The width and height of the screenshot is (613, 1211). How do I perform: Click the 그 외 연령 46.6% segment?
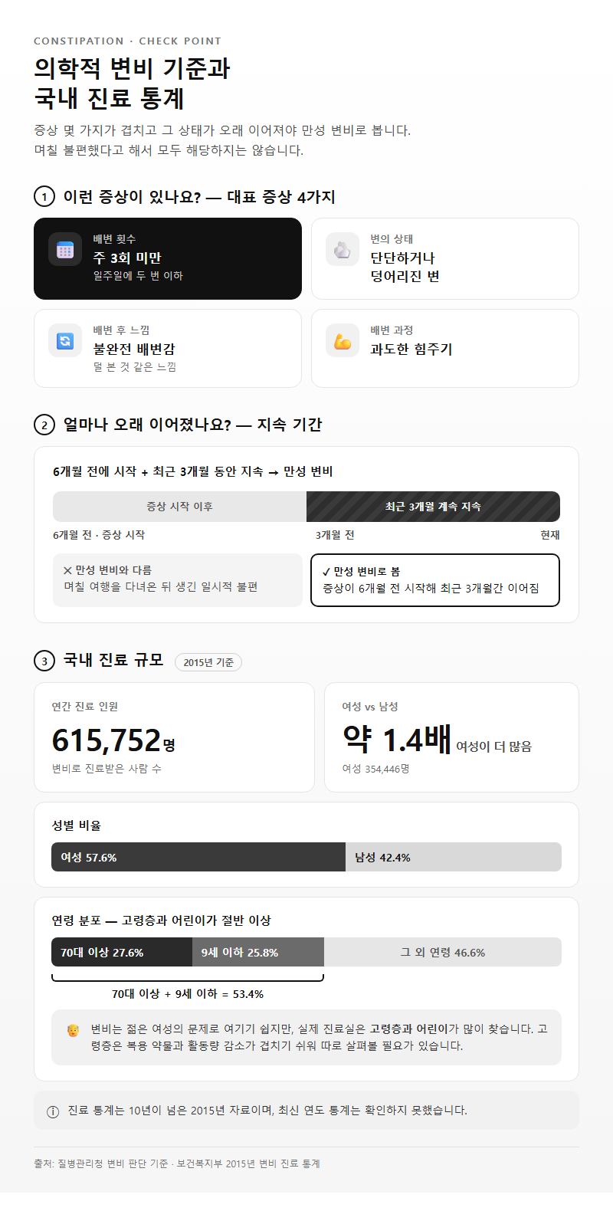[443, 952]
